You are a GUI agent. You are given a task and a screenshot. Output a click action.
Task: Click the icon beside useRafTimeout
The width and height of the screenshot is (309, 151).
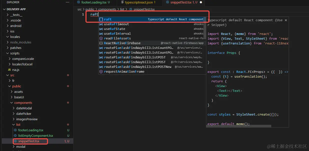(x=101, y=24)
